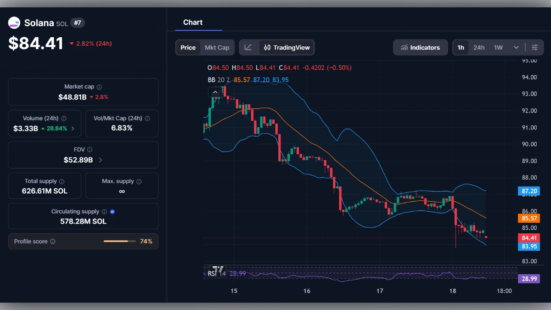Click the 18:00 time axis label

coord(504,291)
